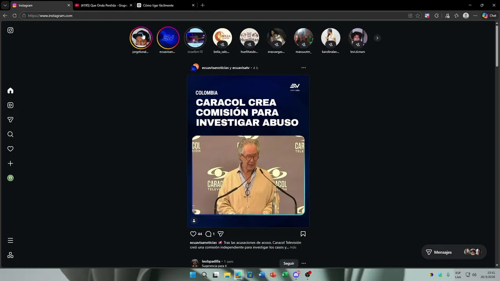Open three-dot options for the leobpadilla post

[304, 263]
